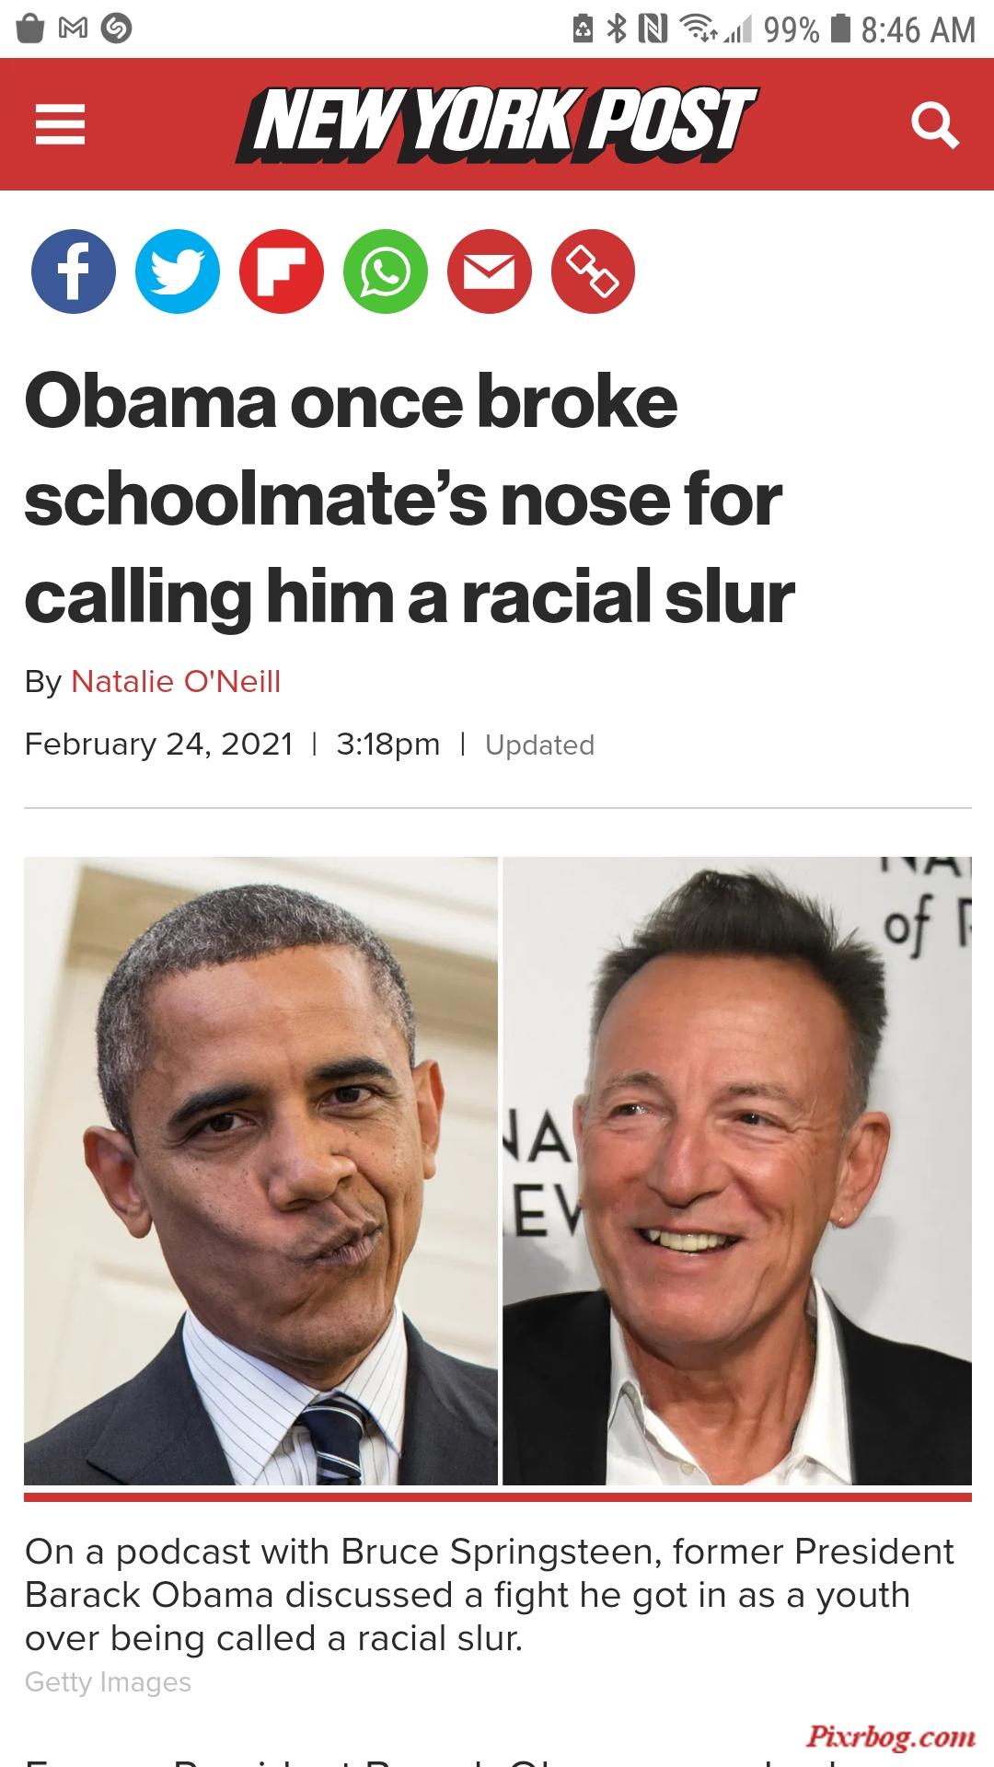This screenshot has width=994, height=1767.
Task: Tap the search magnifier icon
Action: coord(934,126)
